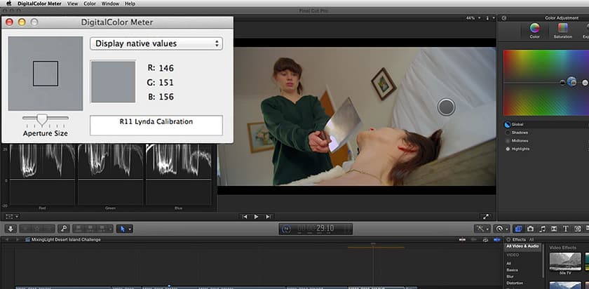Open the 44% viewer zoom dropdown
589x289 pixels.
click(x=473, y=18)
